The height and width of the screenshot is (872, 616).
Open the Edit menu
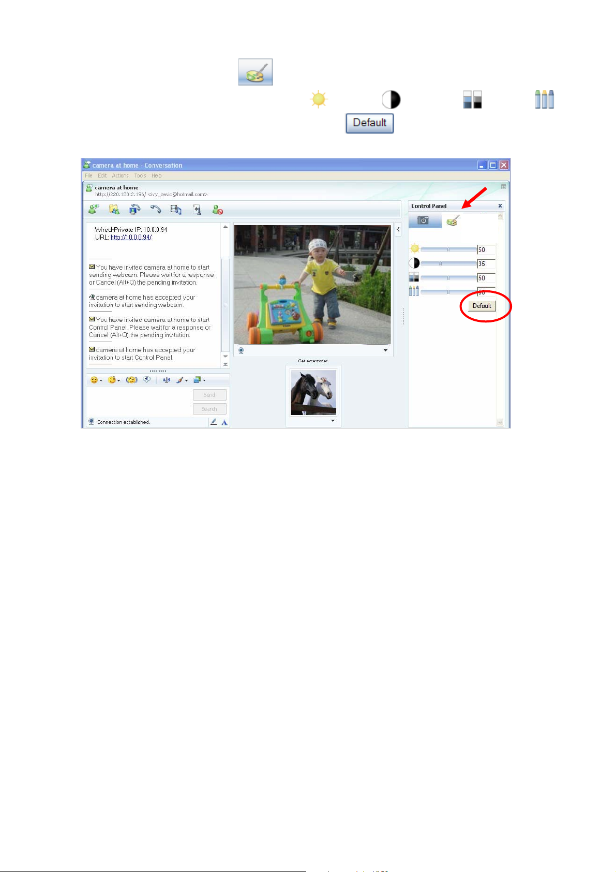(x=102, y=175)
